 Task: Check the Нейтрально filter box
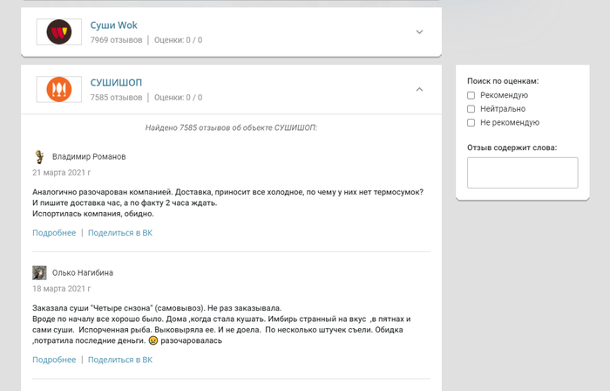point(471,108)
